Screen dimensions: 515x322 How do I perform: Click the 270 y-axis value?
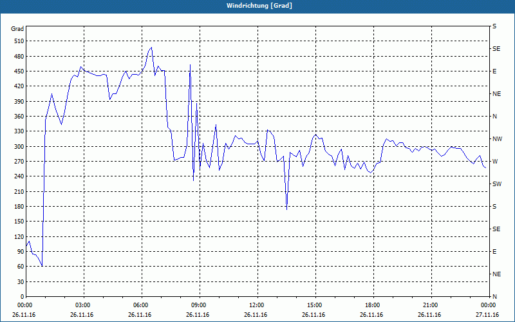pyautogui.click(x=19, y=162)
